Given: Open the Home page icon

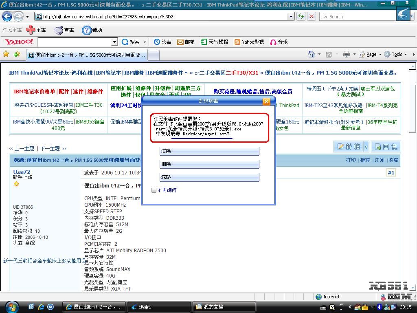Looking at the screenshot, I should tap(312, 54).
